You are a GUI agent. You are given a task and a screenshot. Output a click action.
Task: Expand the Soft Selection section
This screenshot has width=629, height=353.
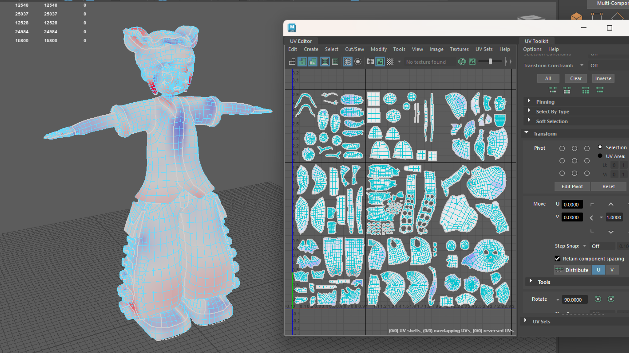point(529,120)
